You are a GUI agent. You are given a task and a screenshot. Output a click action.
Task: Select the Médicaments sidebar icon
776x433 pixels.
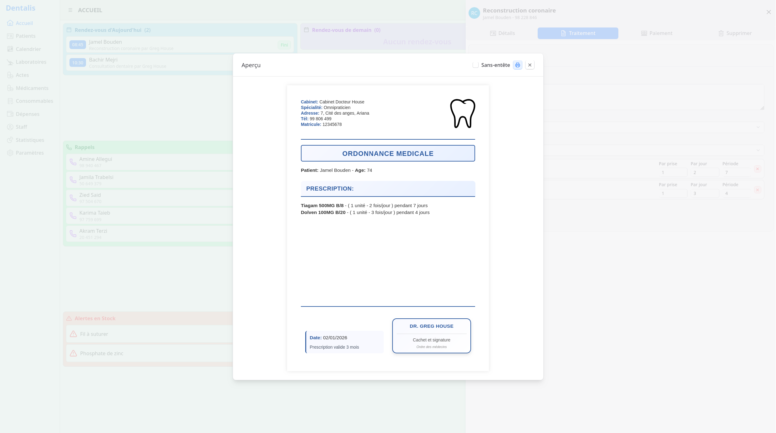tap(10, 88)
